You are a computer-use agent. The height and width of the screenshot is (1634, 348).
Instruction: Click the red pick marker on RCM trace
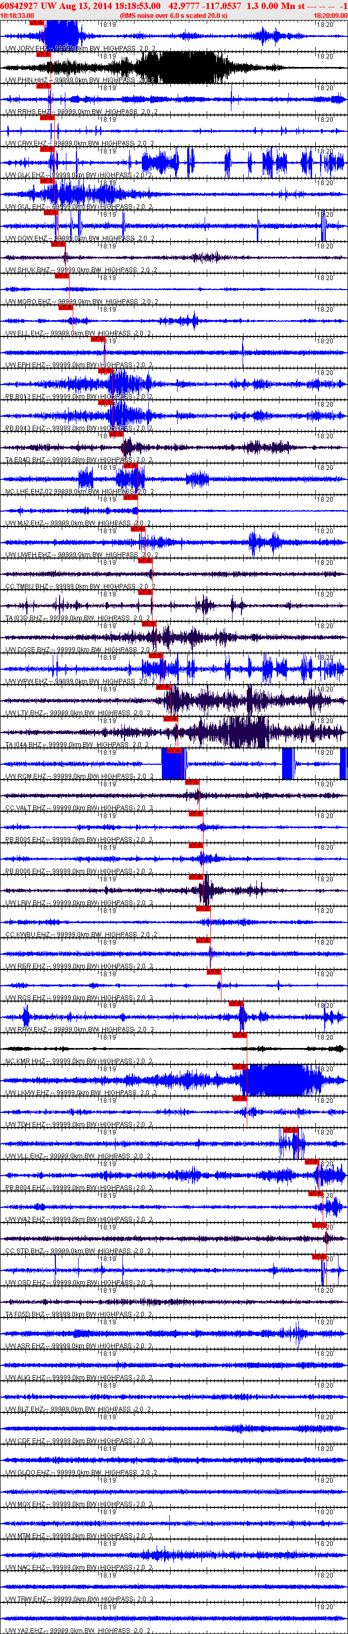(175, 751)
